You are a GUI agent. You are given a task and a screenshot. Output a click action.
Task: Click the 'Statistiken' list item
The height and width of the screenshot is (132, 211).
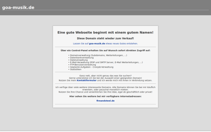coord(76,69)
